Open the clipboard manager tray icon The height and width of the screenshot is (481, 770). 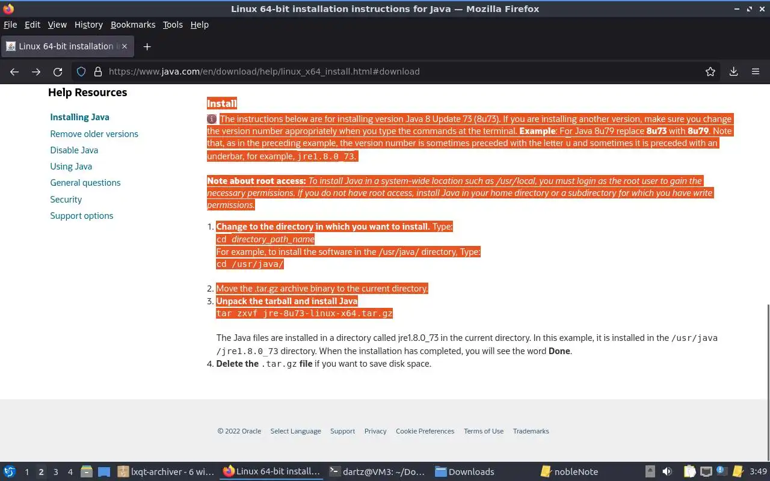coord(690,472)
